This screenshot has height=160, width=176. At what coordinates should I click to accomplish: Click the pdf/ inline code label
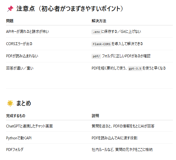[x=96, y=56]
